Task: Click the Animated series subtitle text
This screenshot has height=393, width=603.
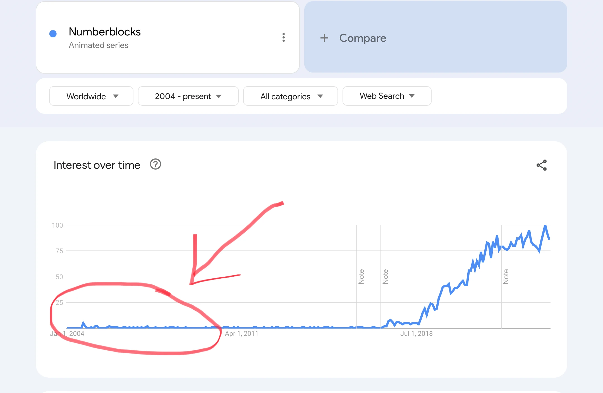Action: coord(99,45)
